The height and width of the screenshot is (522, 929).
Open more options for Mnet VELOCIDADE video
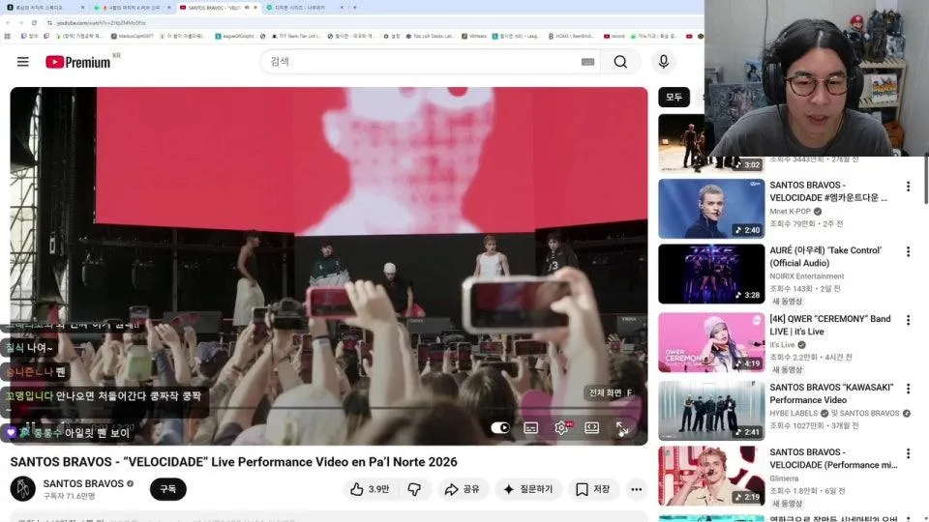[x=909, y=187]
